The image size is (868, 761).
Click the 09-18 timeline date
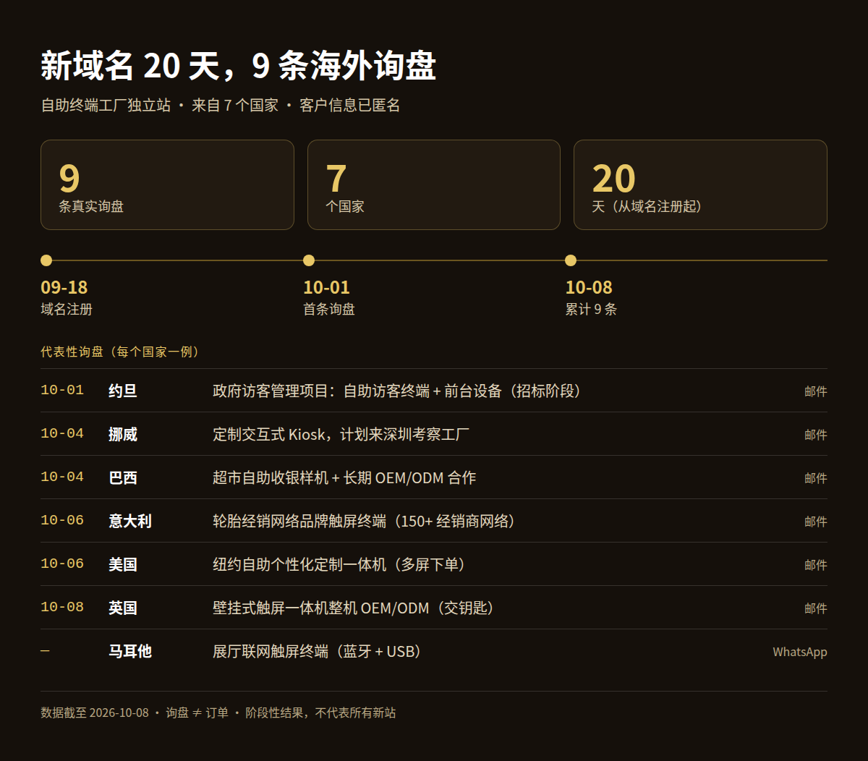(64, 287)
